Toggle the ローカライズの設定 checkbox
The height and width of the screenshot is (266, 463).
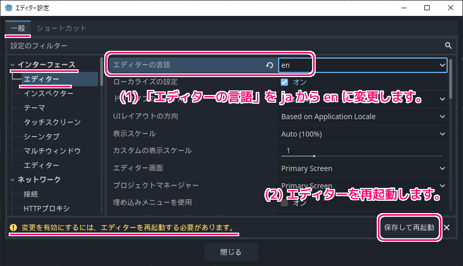[x=284, y=82]
